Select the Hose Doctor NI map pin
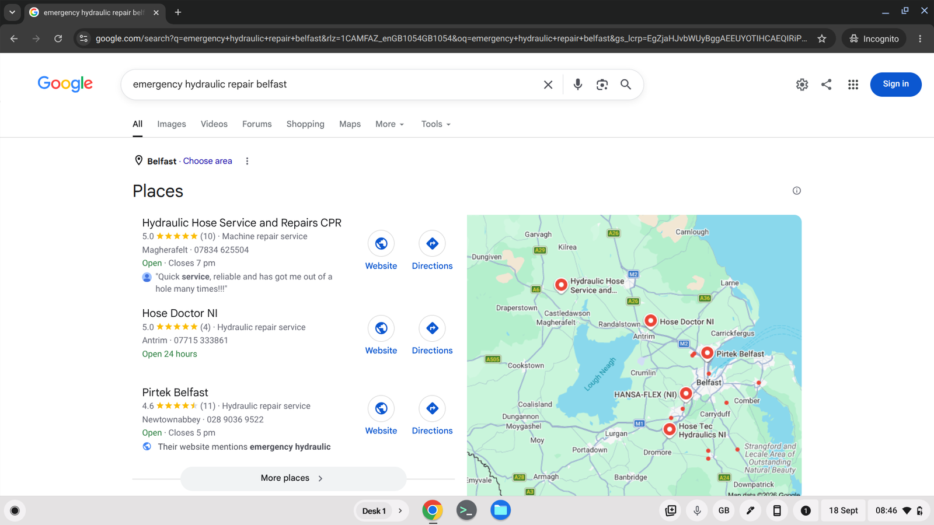The width and height of the screenshot is (934, 525). tap(650, 320)
